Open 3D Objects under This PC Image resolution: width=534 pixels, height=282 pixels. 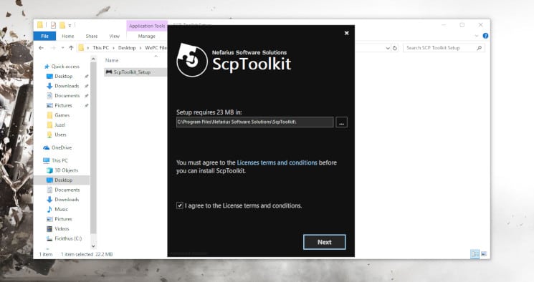(x=67, y=170)
